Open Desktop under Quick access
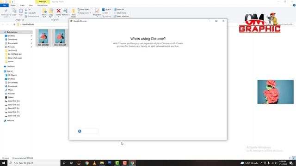The width and height of the screenshot is (296, 166). (11, 36)
